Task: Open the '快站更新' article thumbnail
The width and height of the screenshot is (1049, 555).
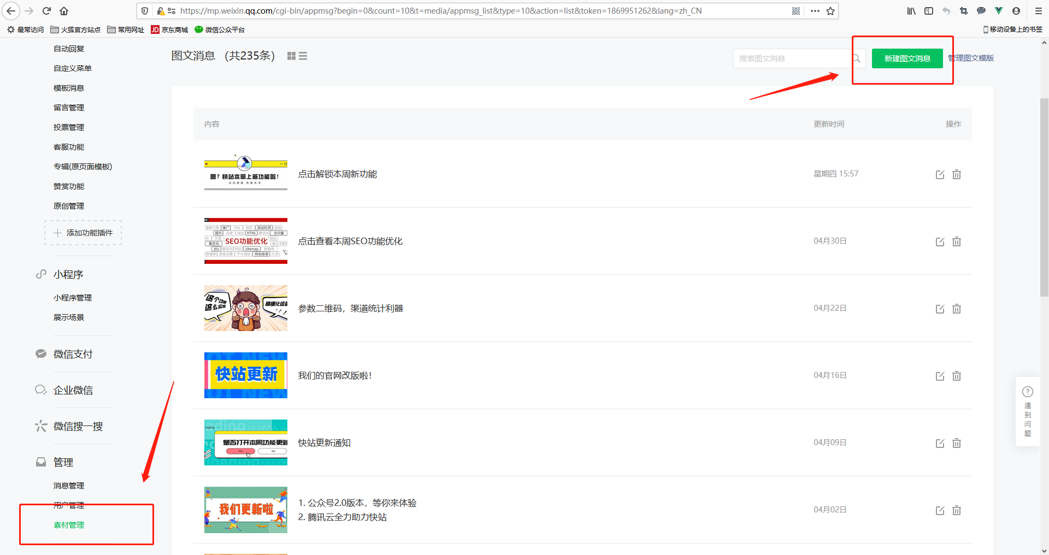Action: pos(246,375)
